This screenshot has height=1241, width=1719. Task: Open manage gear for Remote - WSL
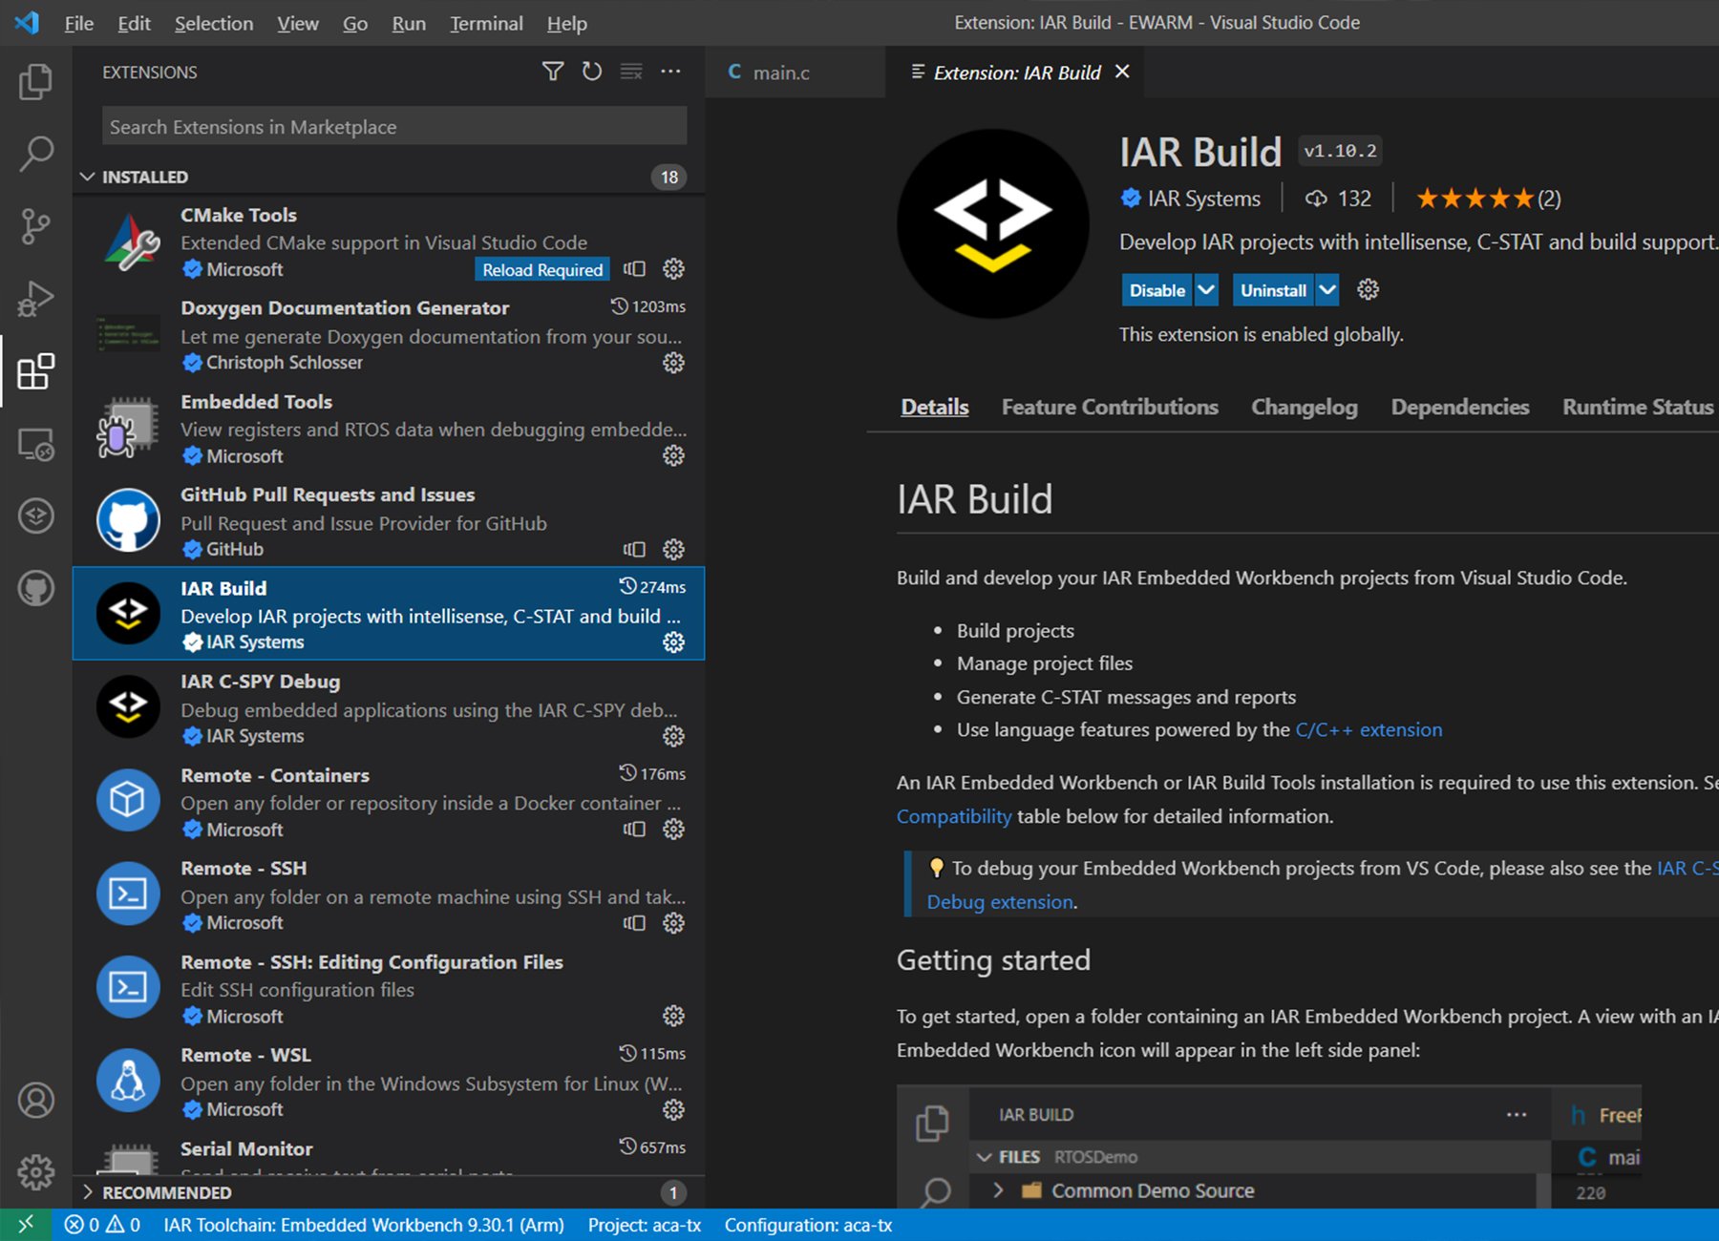673,1109
